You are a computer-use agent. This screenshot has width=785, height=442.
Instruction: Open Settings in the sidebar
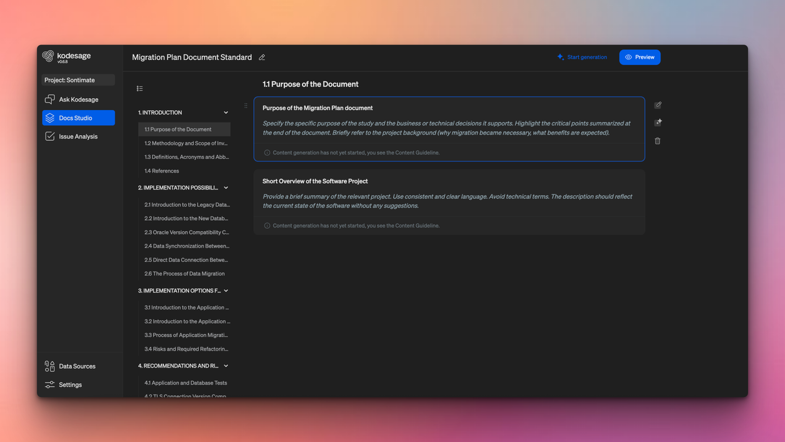[70, 384]
